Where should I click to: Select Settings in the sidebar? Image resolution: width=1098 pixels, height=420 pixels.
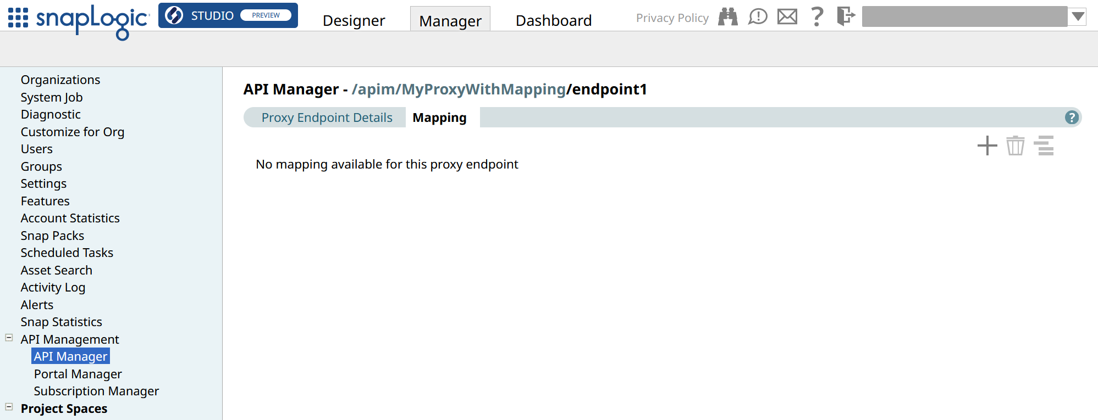coord(43,183)
